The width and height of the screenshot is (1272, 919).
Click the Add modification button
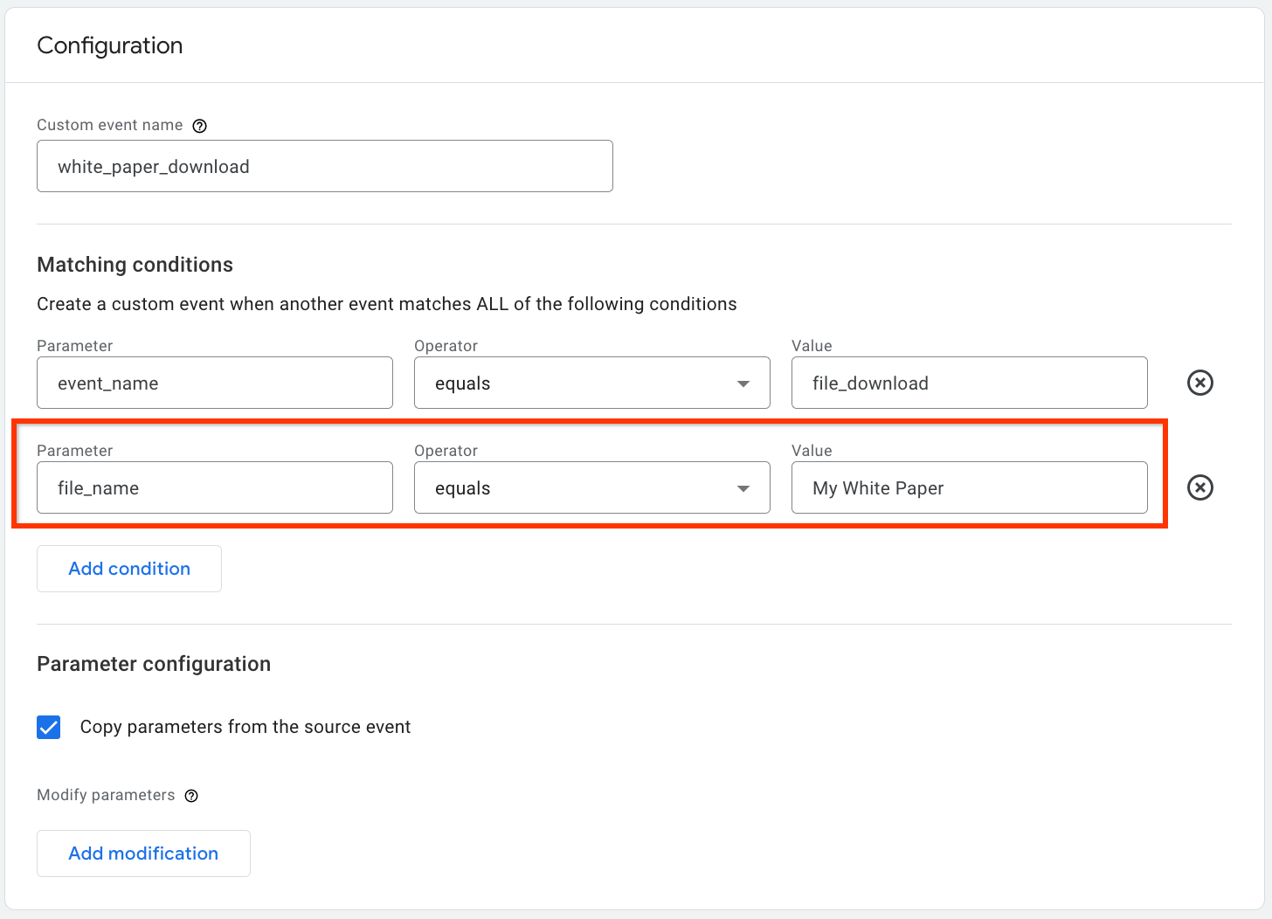(x=143, y=853)
